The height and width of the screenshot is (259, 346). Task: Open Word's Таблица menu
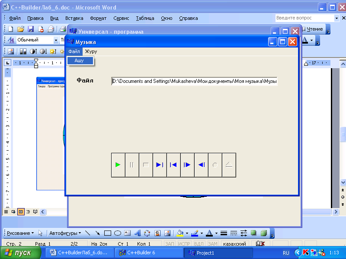pos(145,18)
